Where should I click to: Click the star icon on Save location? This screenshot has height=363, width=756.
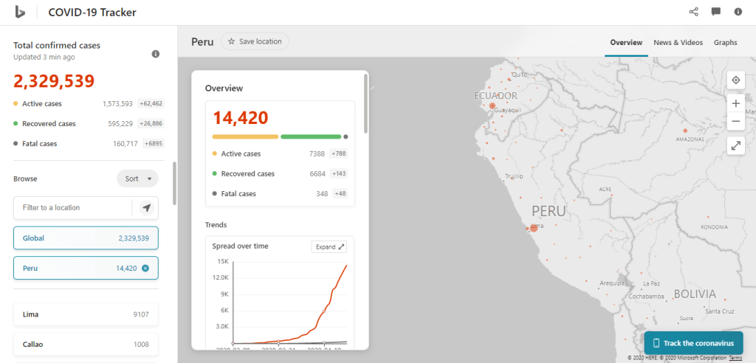[x=231, y=41]
